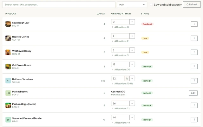
Task: Click the Wildflower Honey product name
Action: pos(22,51)
